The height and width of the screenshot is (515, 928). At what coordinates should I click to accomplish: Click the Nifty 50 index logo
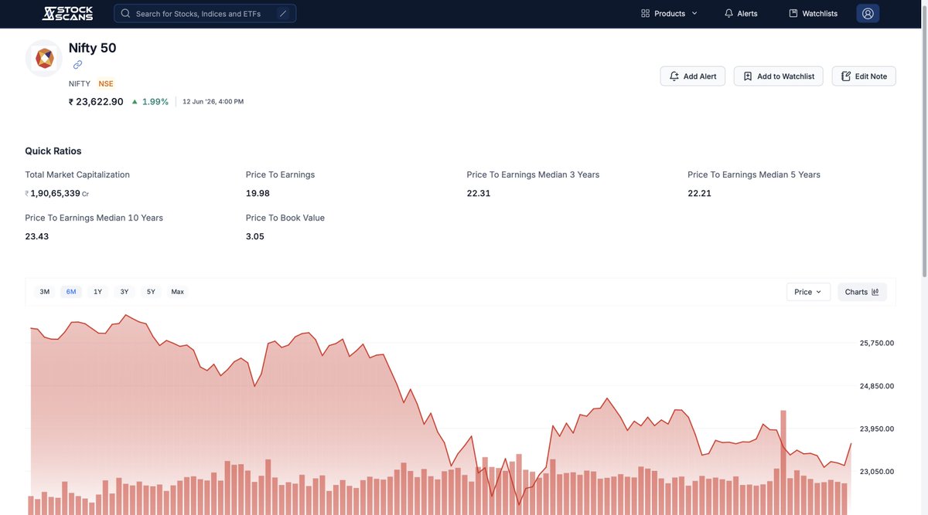(x=44, y=58)
